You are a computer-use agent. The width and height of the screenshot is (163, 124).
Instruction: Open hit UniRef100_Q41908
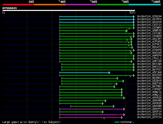coord(149,22)
